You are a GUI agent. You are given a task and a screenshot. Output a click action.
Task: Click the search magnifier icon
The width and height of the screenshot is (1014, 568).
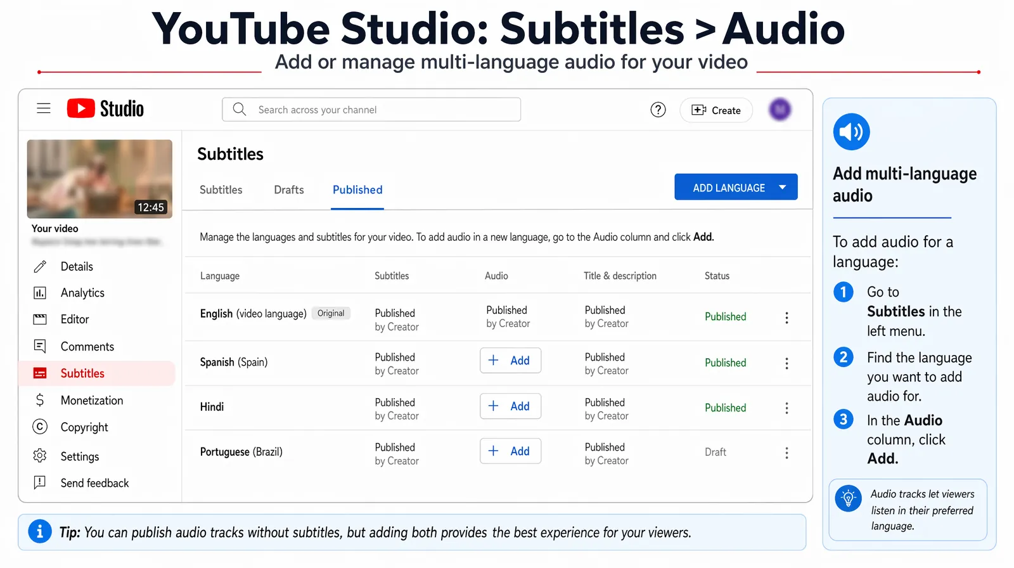coord(240,109)
